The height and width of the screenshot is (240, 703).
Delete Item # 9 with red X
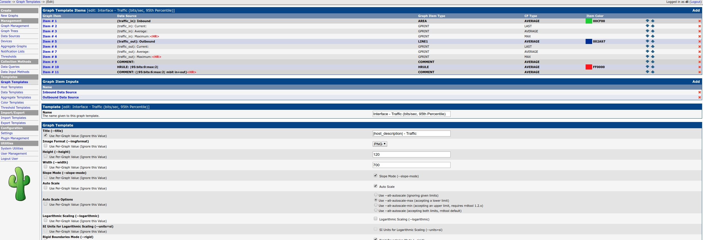[700, 62]
